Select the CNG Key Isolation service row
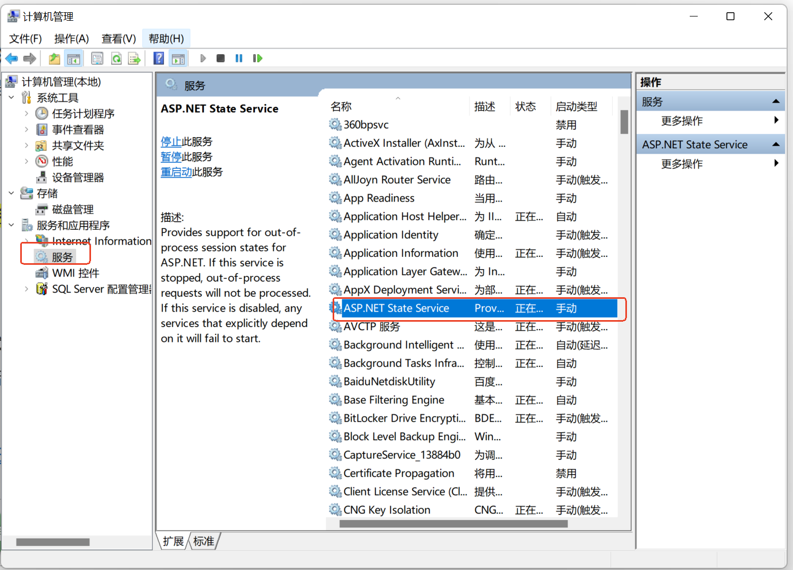Viewport: 793px width, 570px height. tap(473, 510)
